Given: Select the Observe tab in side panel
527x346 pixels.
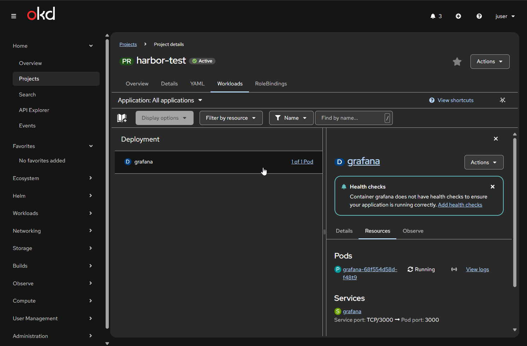Looking at the screenshot, I should point(413,231).
